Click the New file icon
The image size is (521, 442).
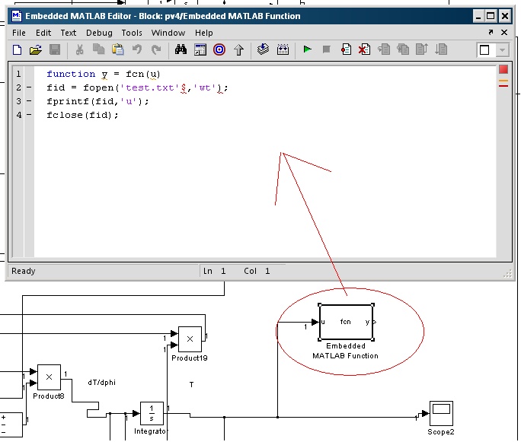(17, 50)
